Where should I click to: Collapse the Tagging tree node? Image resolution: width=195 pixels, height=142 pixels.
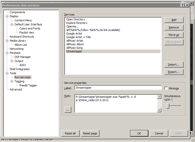(12, 81)
